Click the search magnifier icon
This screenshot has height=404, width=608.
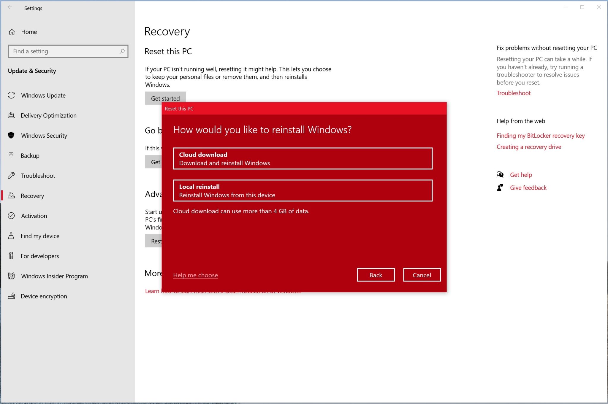click(x=122, y=51)
